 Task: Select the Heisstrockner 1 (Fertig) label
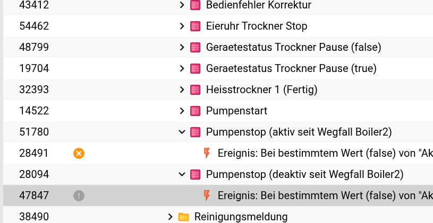click(x=262, y=90)
